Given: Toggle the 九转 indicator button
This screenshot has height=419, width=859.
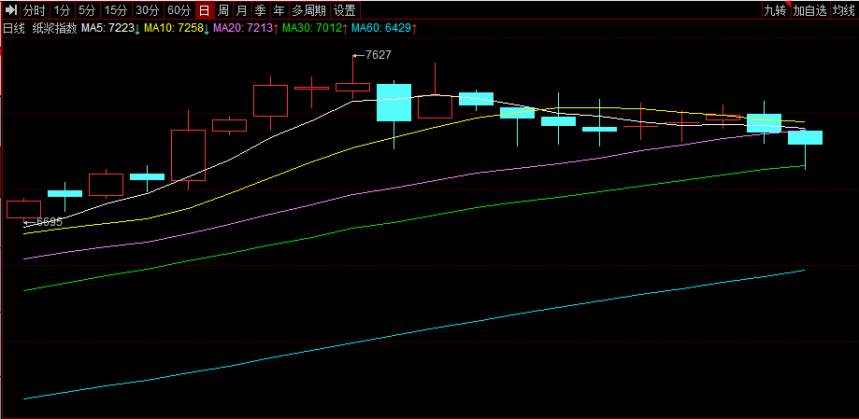Looking at the screenshot, I should click(777, 10).
